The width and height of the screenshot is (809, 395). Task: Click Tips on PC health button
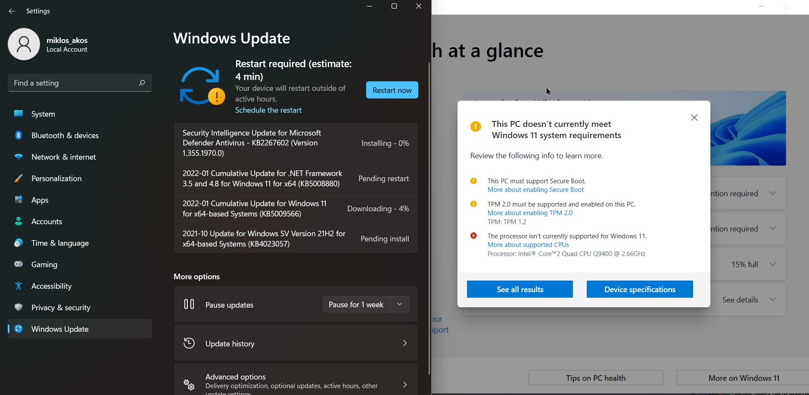596,378
